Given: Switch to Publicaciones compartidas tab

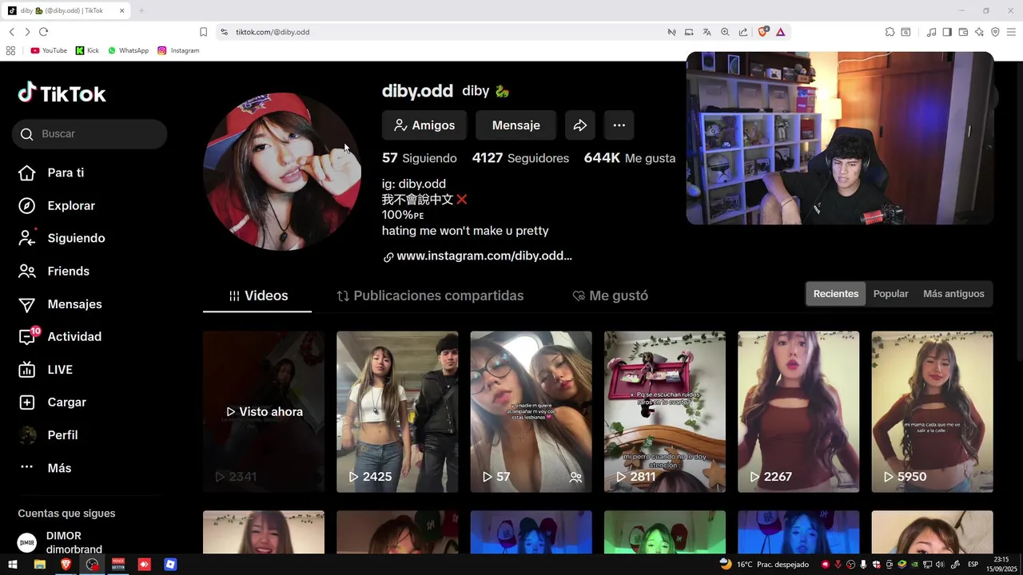Looking at the screenshot, I should point(430,295).
